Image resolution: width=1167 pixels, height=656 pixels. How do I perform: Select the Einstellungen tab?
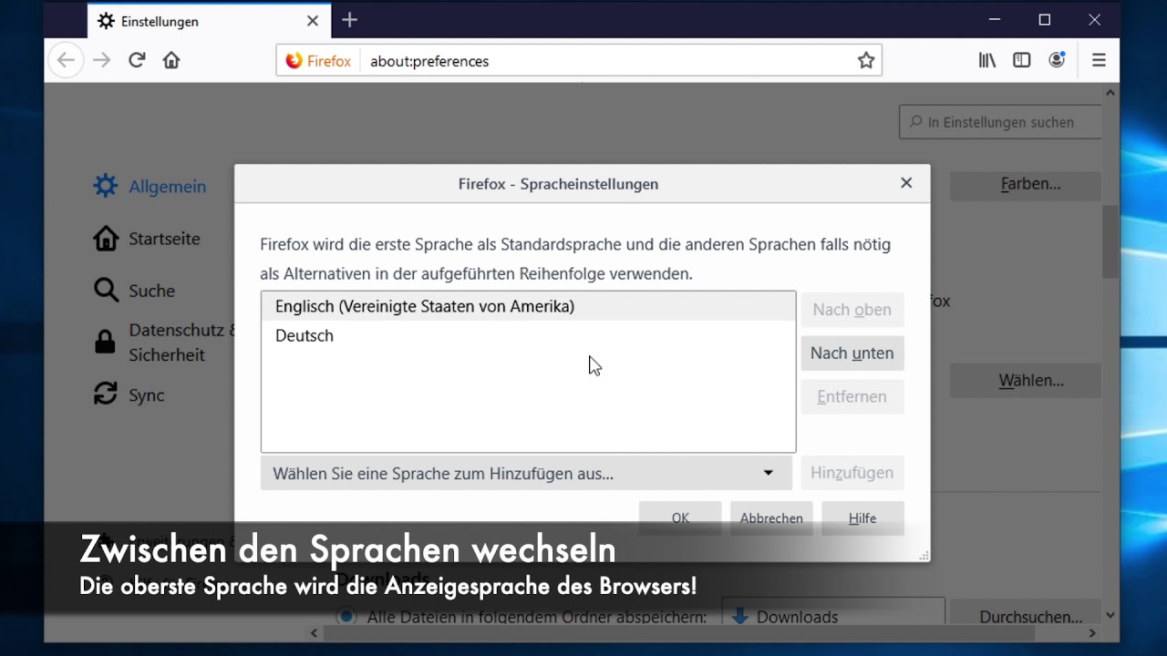click(208, 21)
